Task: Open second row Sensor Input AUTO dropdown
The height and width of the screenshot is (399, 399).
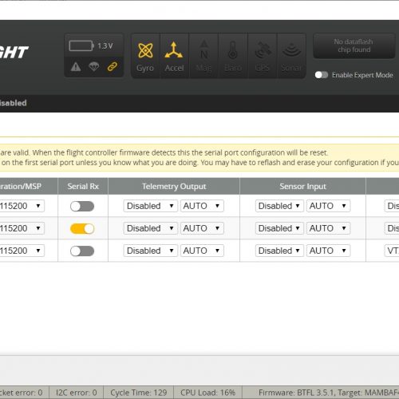Action: (328, 228)
